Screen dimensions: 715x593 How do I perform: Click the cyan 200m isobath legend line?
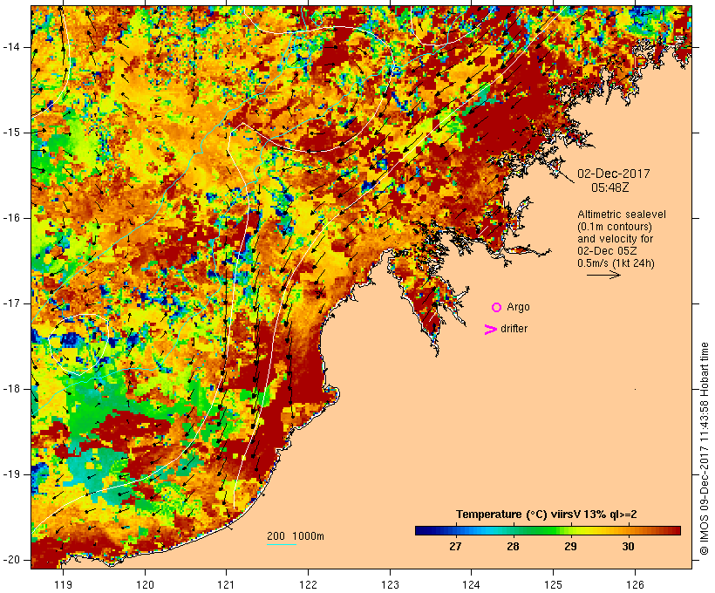(x=282, y=544)
